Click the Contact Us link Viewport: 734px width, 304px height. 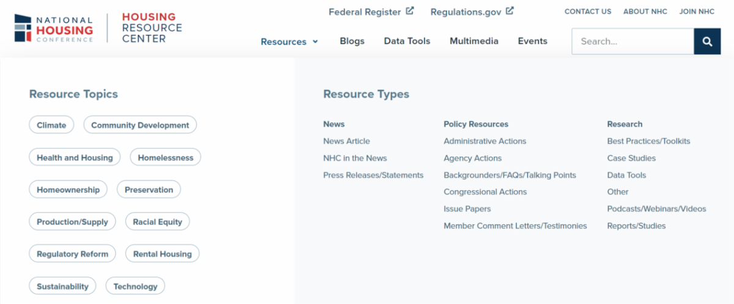(588, 12)
